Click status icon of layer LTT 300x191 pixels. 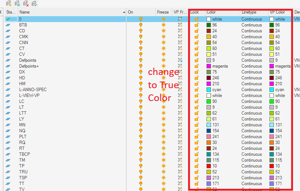tap(8, 113)
